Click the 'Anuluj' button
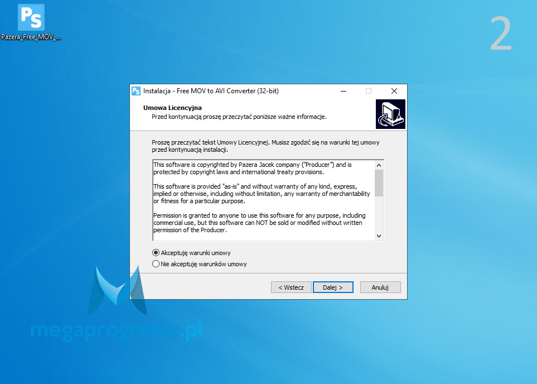The image size is (537, 384). [x=380, y=287]
